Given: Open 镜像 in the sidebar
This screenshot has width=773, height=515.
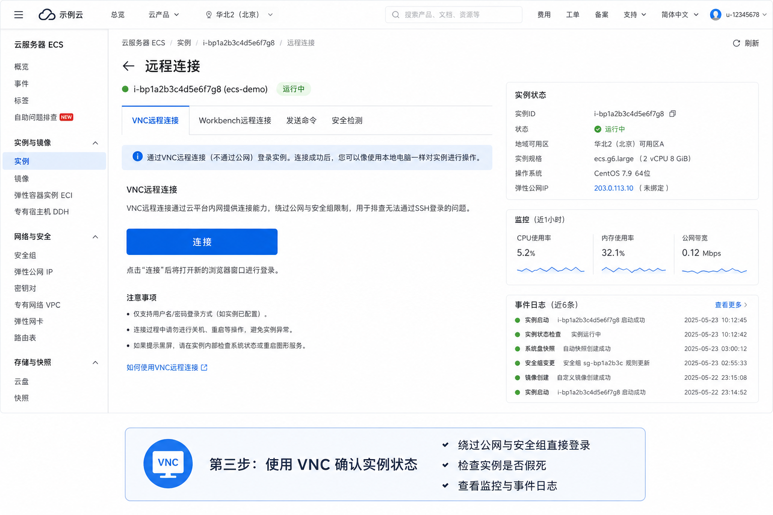Looking at the screenshot, I should 22,179.
